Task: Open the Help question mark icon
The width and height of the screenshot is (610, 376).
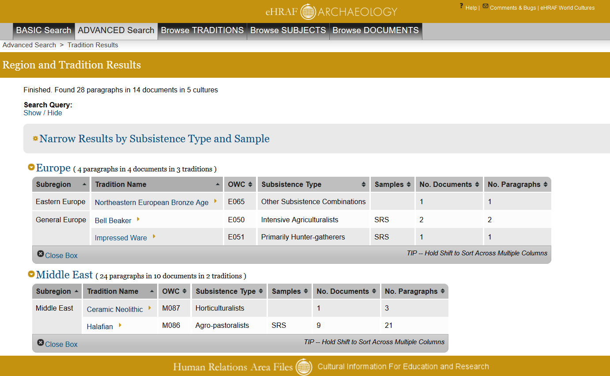Action: pos(461,6)
